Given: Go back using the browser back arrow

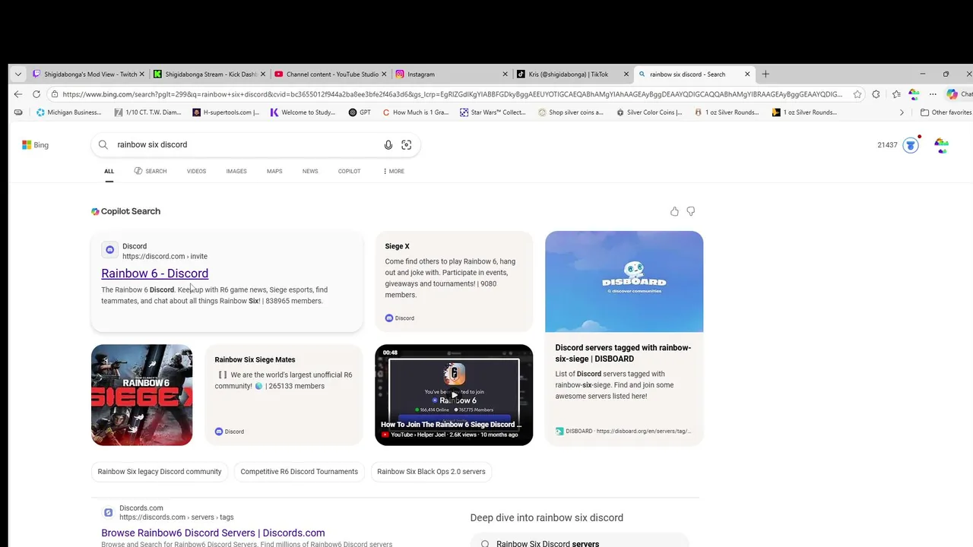Looking at the screenshot, I should [x=17, y=94].
